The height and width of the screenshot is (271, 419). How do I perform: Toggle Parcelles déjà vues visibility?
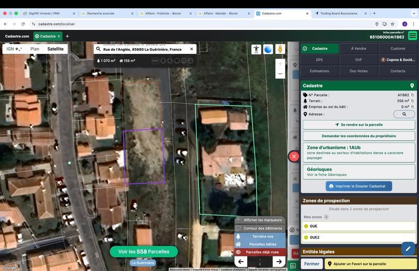[x=260, y=252]
